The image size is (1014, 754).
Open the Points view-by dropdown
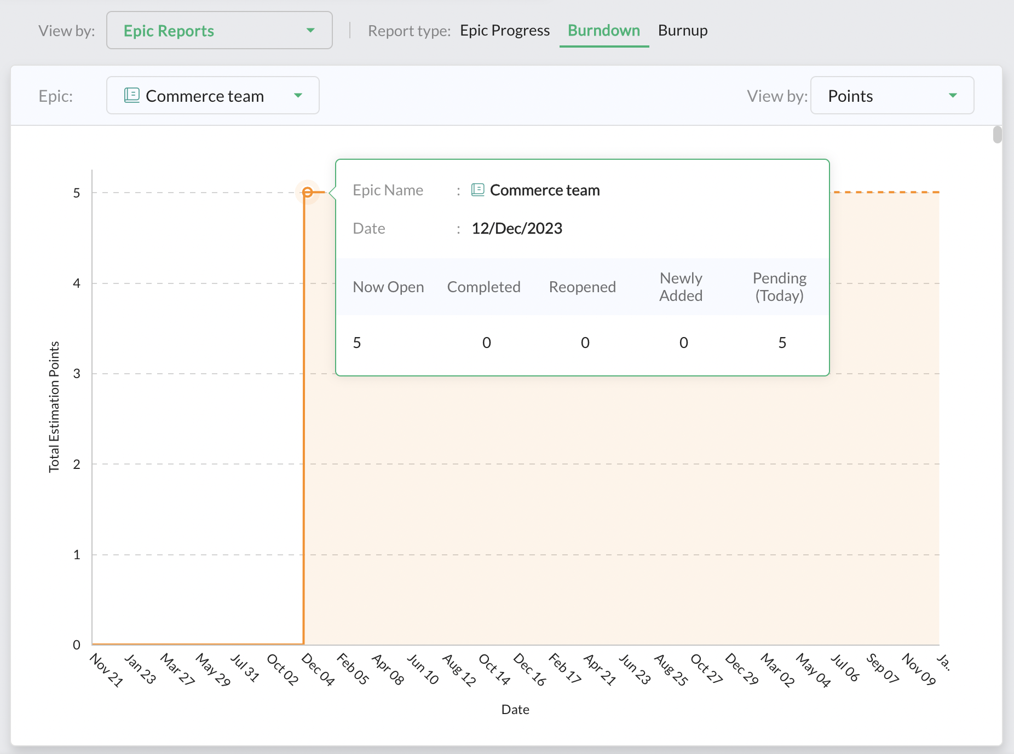point(891,96)
